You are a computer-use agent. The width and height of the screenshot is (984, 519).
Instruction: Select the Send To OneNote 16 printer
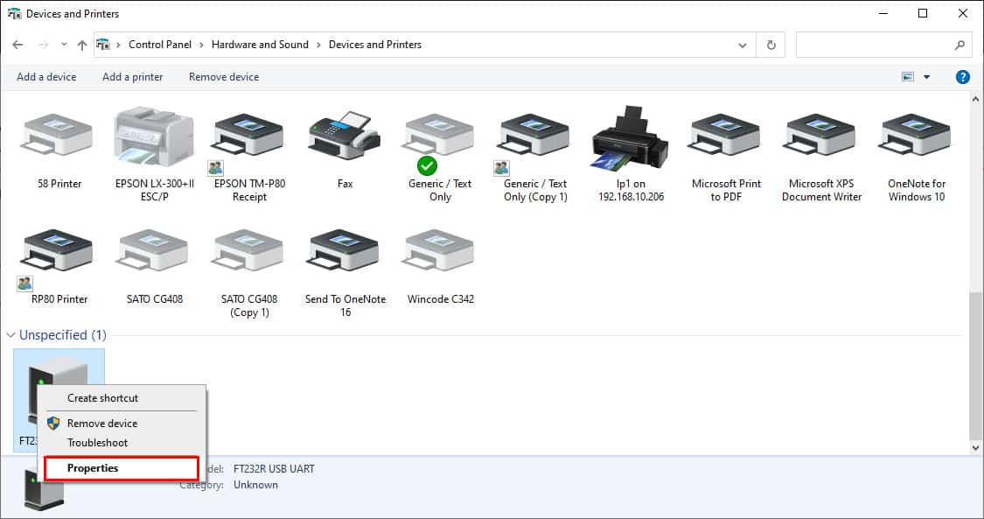point(345,249)
